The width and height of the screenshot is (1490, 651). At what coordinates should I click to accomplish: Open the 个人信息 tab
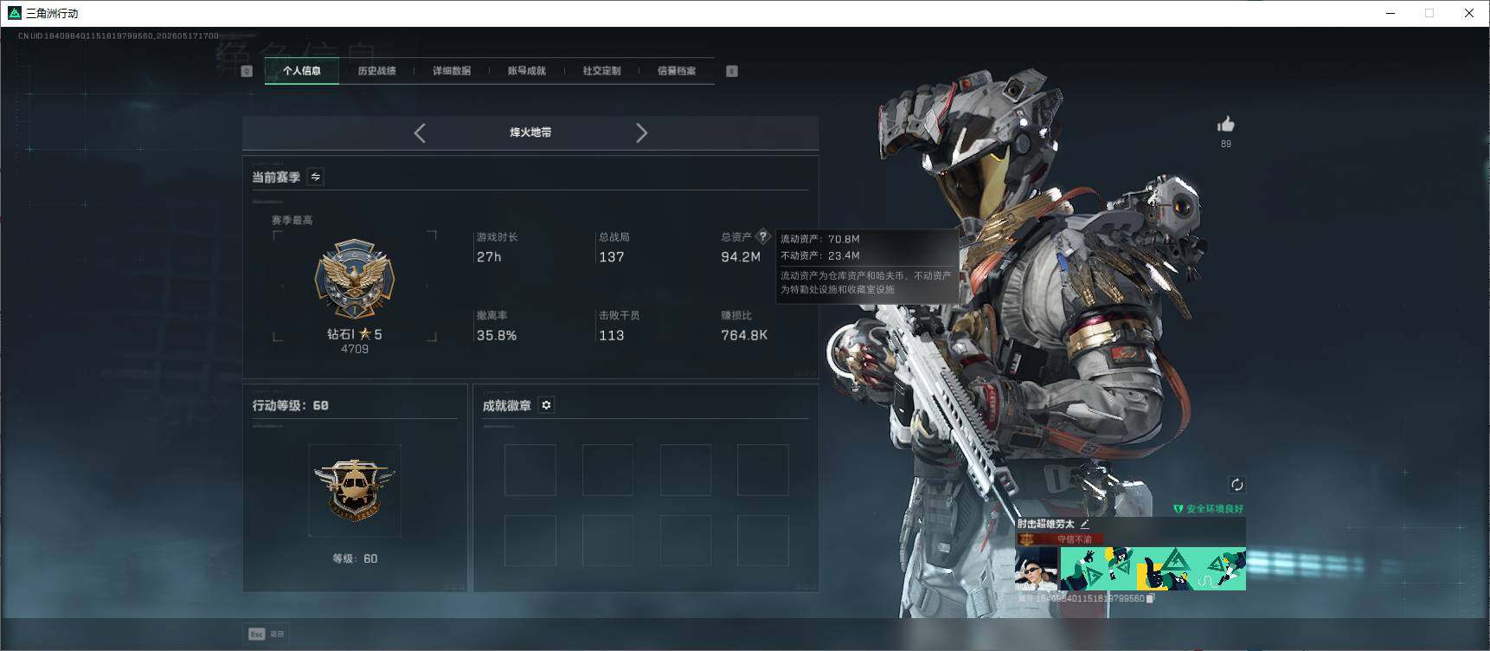click(x=301, y=71)
